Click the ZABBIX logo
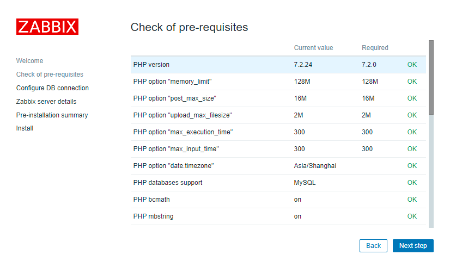This screenshot has width=450, height=261. tap(47, 27)
